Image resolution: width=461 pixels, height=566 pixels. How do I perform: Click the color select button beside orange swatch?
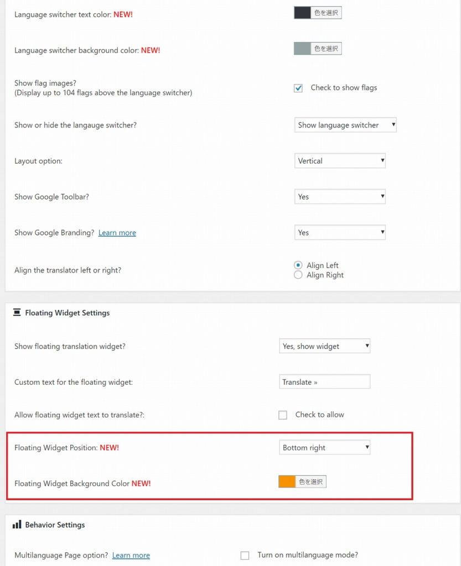(x=310, y=482)
